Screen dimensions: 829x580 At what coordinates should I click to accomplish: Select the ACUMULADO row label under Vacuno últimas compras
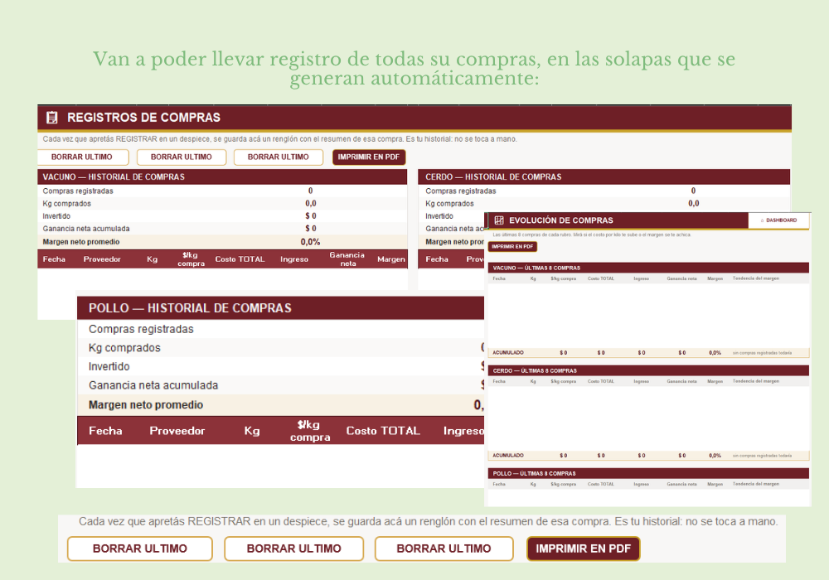point(508,352)
